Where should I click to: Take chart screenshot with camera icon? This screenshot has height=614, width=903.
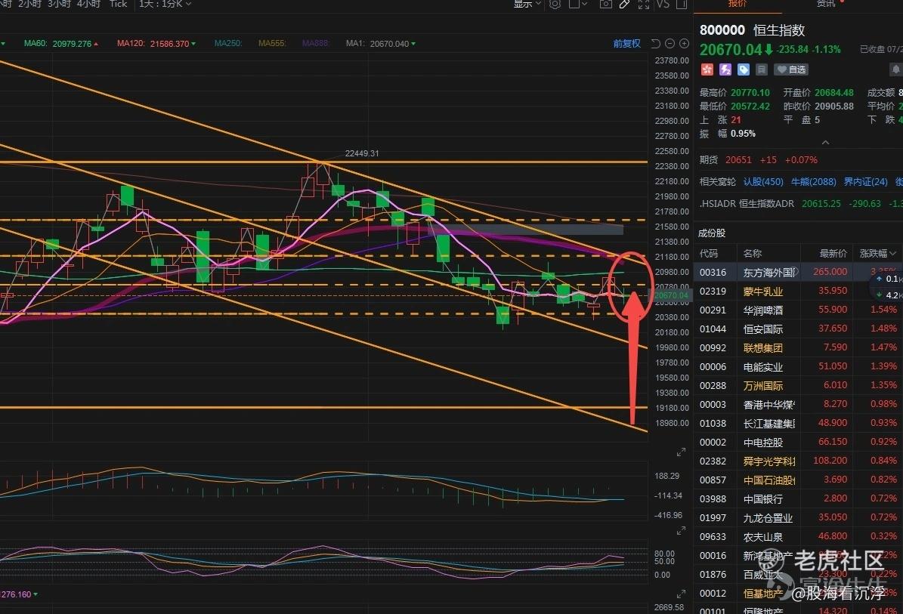(x=605, y=4)
